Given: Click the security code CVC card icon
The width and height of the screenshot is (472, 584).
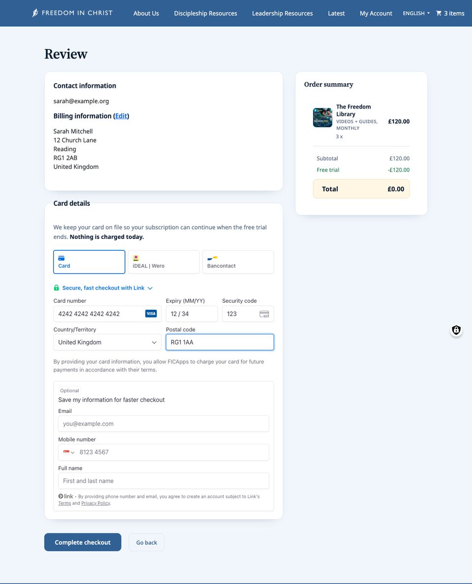Looking at the screenshot, I should point(264,314).
